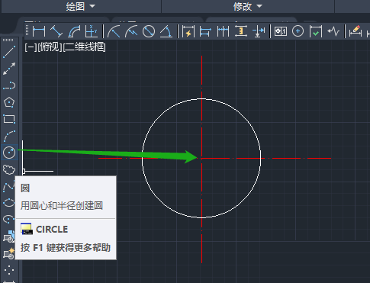The height and width of the screenshot is (283, 370).
Task: Select the Construction Line tool
Action: 9,69
